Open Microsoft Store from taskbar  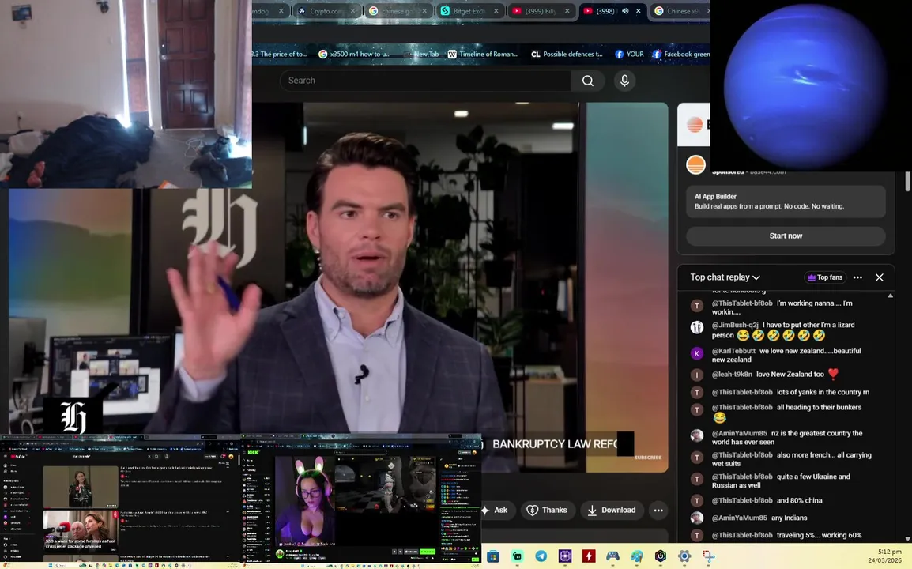pyautogui.click(x=493, y=556)
